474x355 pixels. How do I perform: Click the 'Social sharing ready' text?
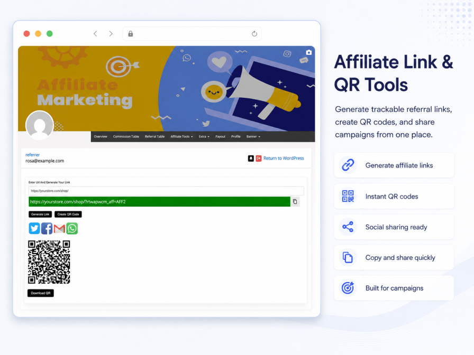point(396,227)
